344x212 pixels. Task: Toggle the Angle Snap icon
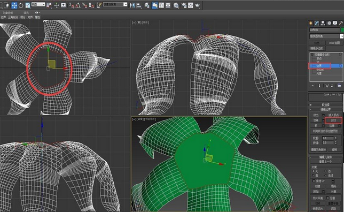point(78,5)
